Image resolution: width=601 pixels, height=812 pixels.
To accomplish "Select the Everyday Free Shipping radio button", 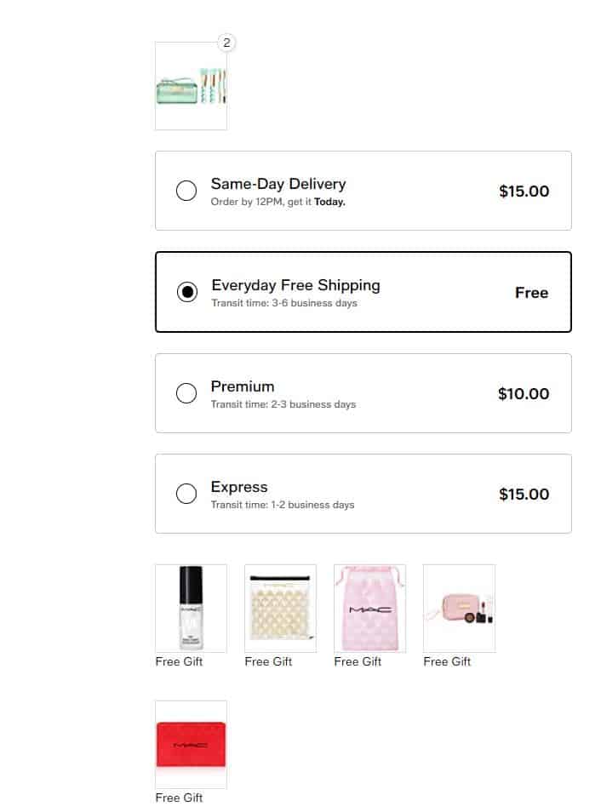I will coord(186,292).
